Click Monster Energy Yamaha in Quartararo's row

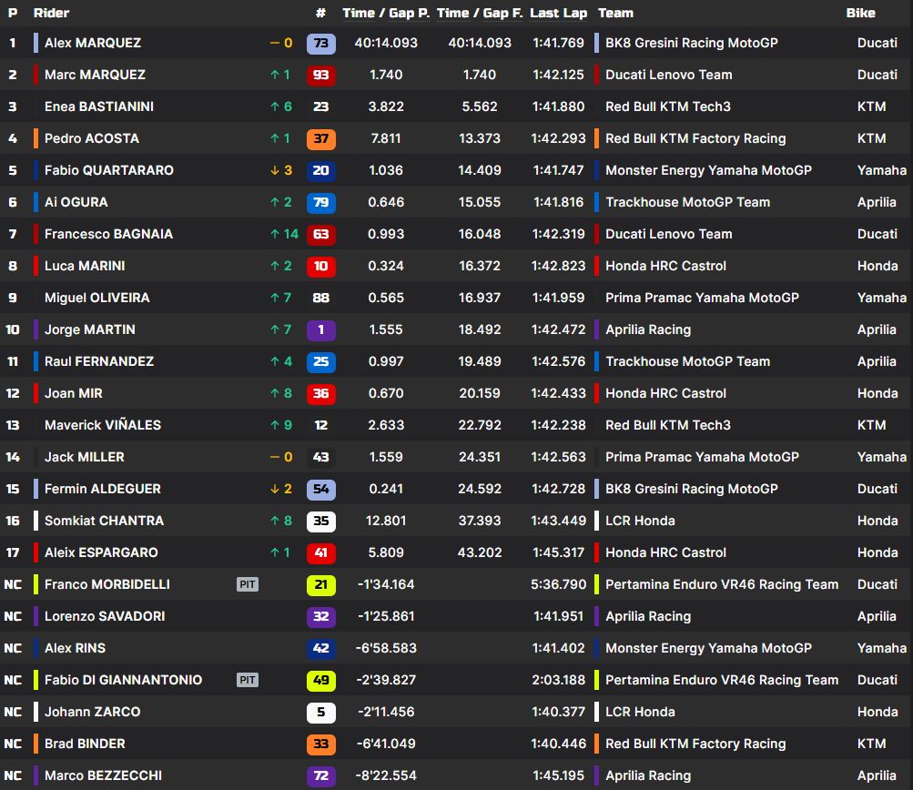[x=708, y=170]
